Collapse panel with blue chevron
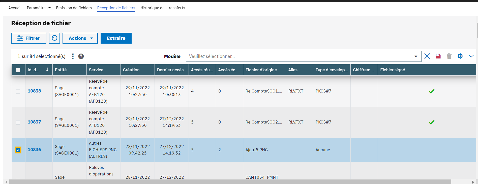478x184 pixels. (471, 56)
